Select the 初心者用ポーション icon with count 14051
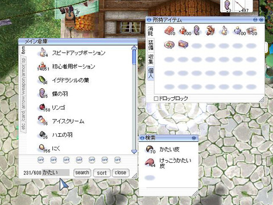The height and width of the screenshot is (205, 273). 42,65
